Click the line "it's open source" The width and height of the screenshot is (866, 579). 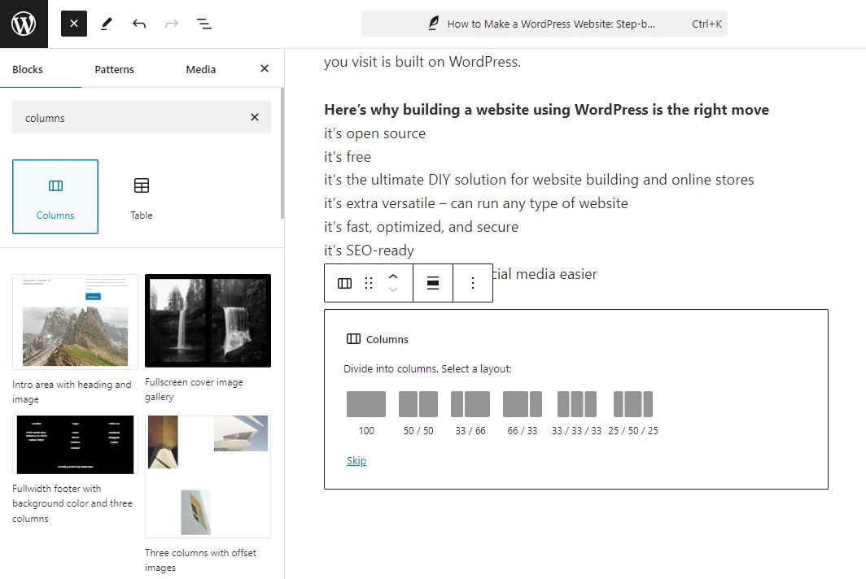point(374,133)
